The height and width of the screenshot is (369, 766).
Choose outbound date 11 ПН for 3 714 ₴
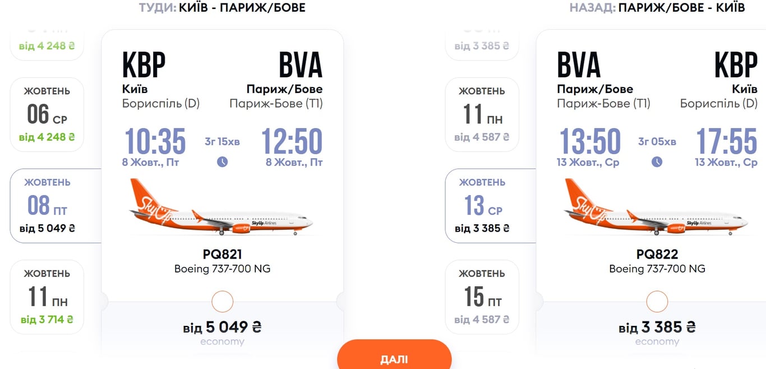(47, 297)
